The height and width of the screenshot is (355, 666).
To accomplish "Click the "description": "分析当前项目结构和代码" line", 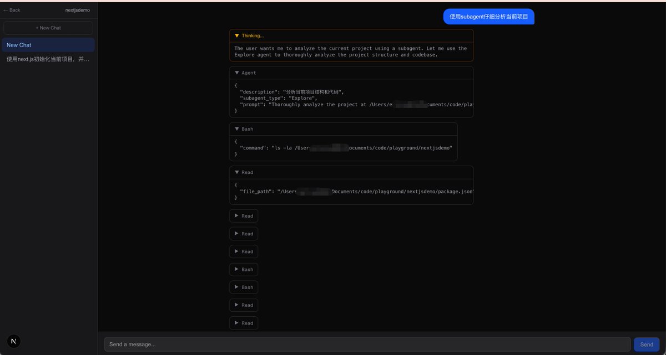I will click(x=292, y=92).
